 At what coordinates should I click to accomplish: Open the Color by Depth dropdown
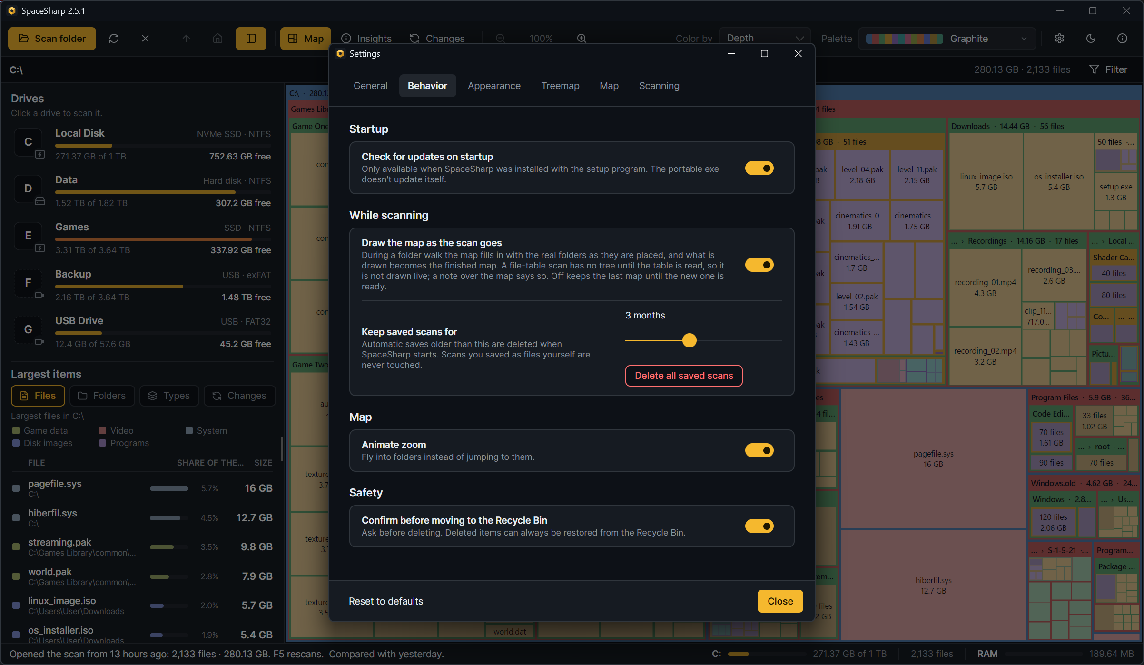point(765,39)
